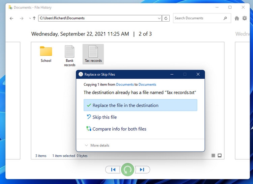Click the green Restore button

tap(128, 169)
